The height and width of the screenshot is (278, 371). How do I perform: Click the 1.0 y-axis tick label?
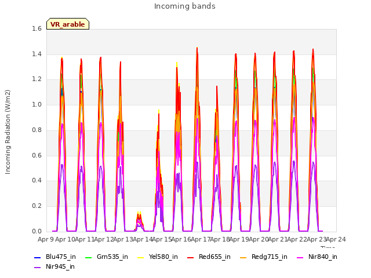[37, 104]
